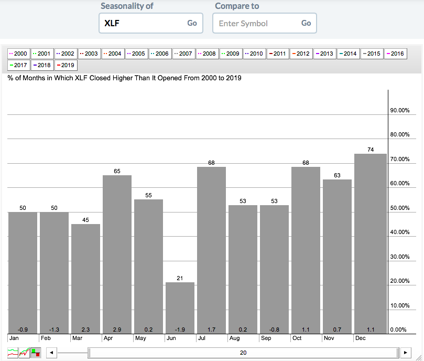The width and height of the screenshot is (424, 361).
Task: Click the 'Seasonality of' heading
Action: pyautogui.click(x=127, y=6)
